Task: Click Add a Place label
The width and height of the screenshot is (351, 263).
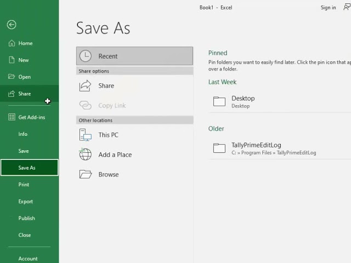Action: point(115,155)
